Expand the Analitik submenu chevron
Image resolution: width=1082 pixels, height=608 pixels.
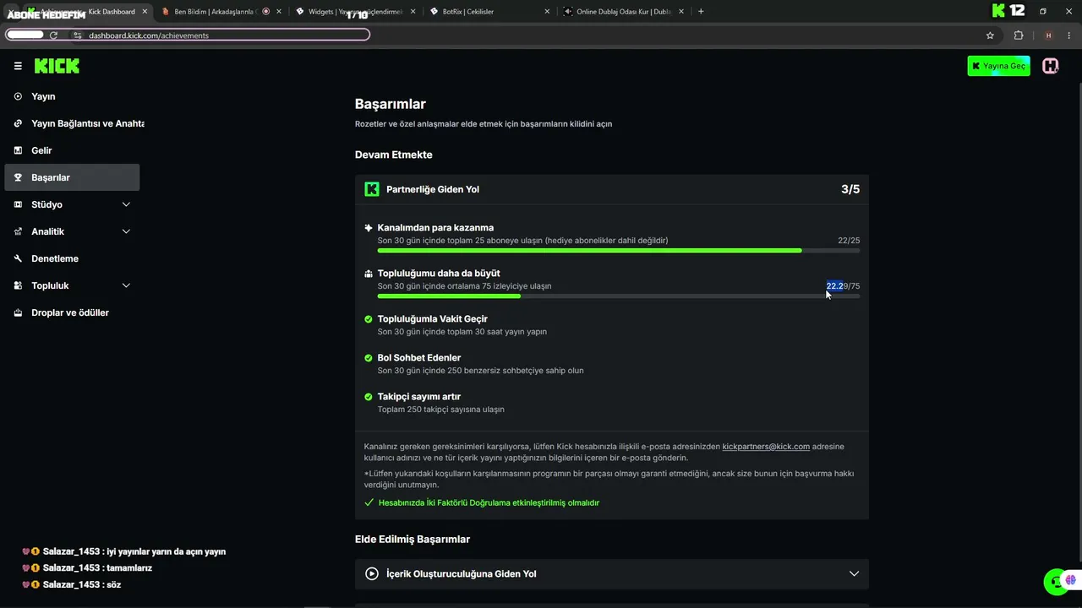[x=126, y=231]
